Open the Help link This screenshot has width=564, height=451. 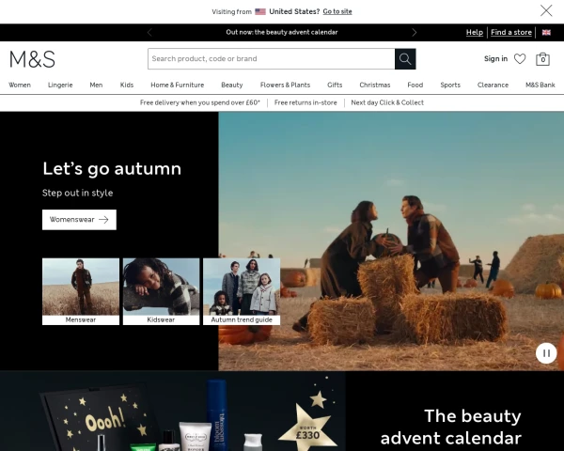(x=475, y=32)
